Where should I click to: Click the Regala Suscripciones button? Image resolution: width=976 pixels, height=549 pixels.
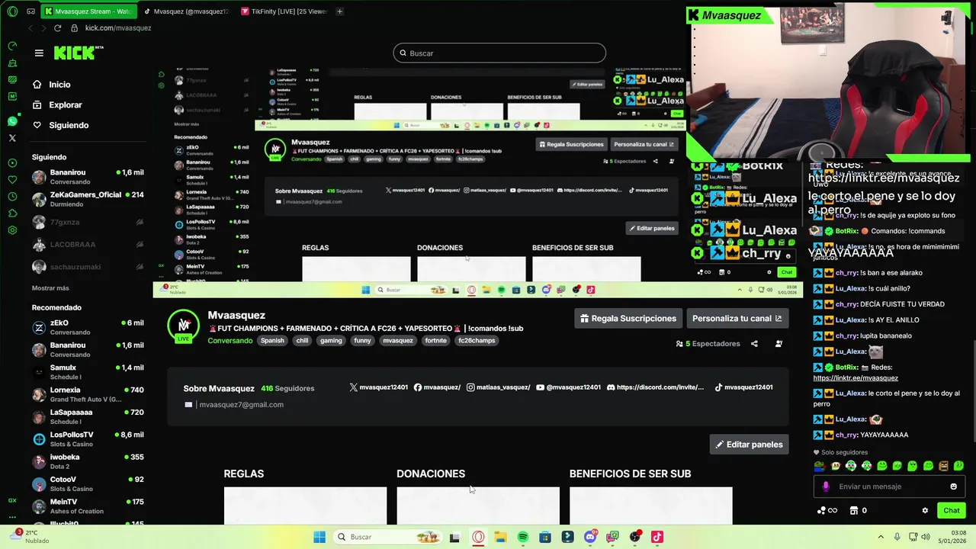tap(628, 319)
